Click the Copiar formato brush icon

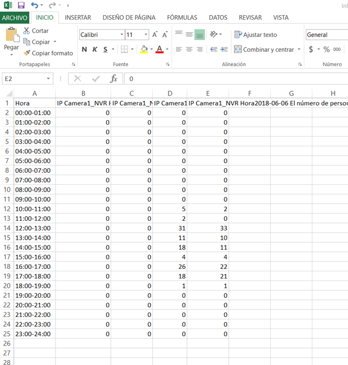pos(27,53)
